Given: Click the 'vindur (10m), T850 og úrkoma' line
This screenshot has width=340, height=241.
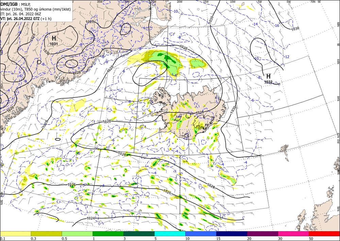Looking at the screenshot, I should click(36, 9).
